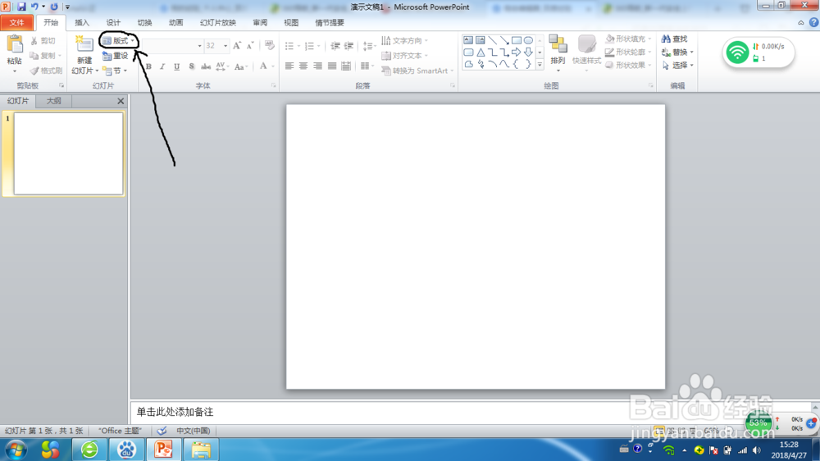820x461 pixels.
Task: Close the slides/outline pane with the X
Action: pos(121,101)
